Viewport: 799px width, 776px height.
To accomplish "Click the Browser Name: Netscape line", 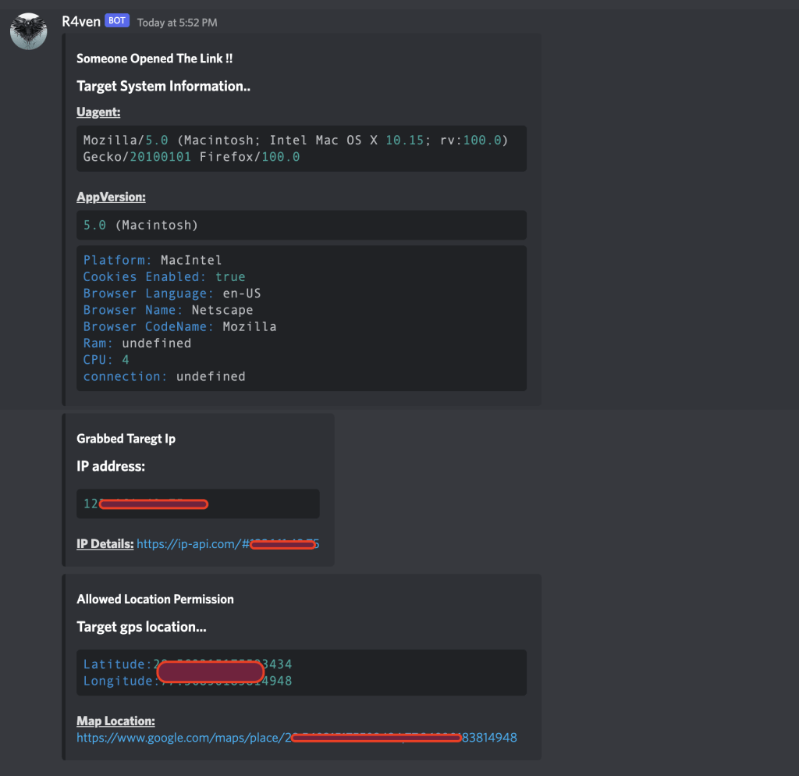I will 168,310.
